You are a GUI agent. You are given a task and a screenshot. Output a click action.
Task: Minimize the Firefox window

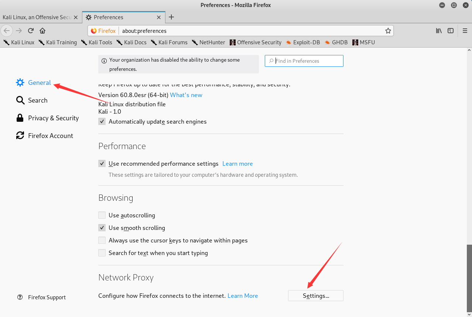point(442,5)
